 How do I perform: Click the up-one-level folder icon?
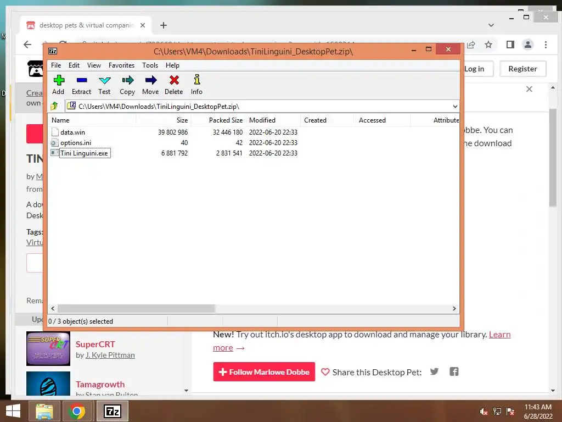point(54,106)
